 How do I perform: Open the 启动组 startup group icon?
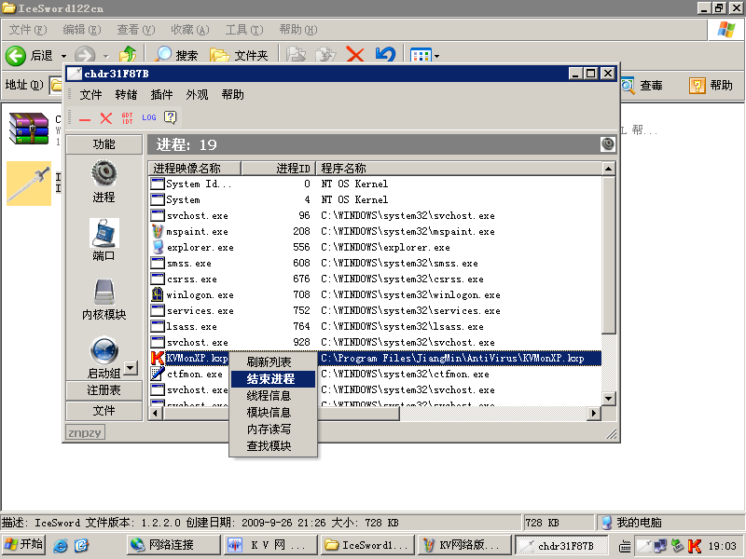(x=104, y=351)
